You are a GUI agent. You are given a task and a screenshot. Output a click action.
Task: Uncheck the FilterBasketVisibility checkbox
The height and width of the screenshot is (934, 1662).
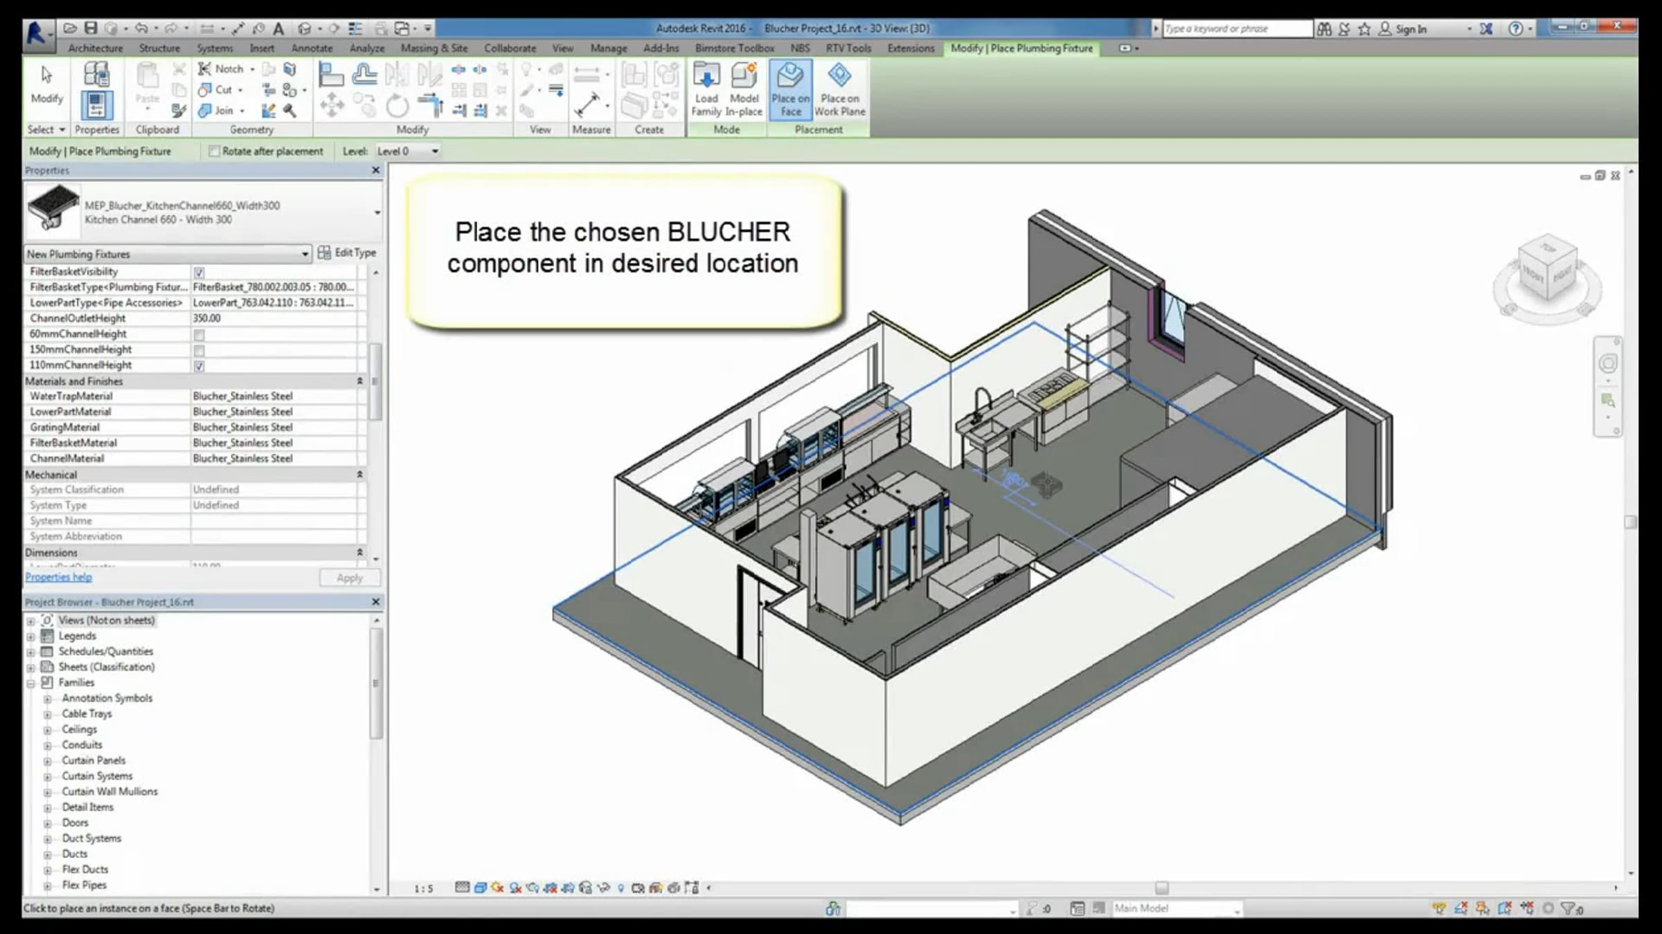(199, 273)
